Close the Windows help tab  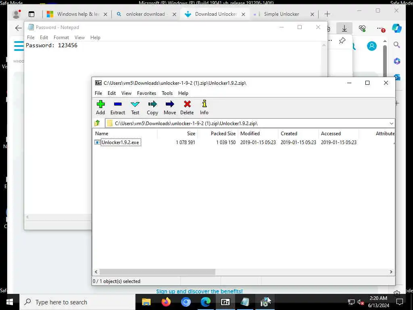point(105,14)
